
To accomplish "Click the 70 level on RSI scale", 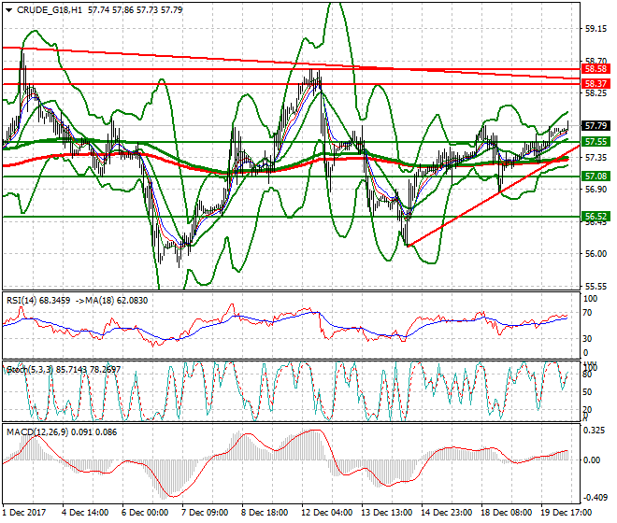I will coord(587,314).
